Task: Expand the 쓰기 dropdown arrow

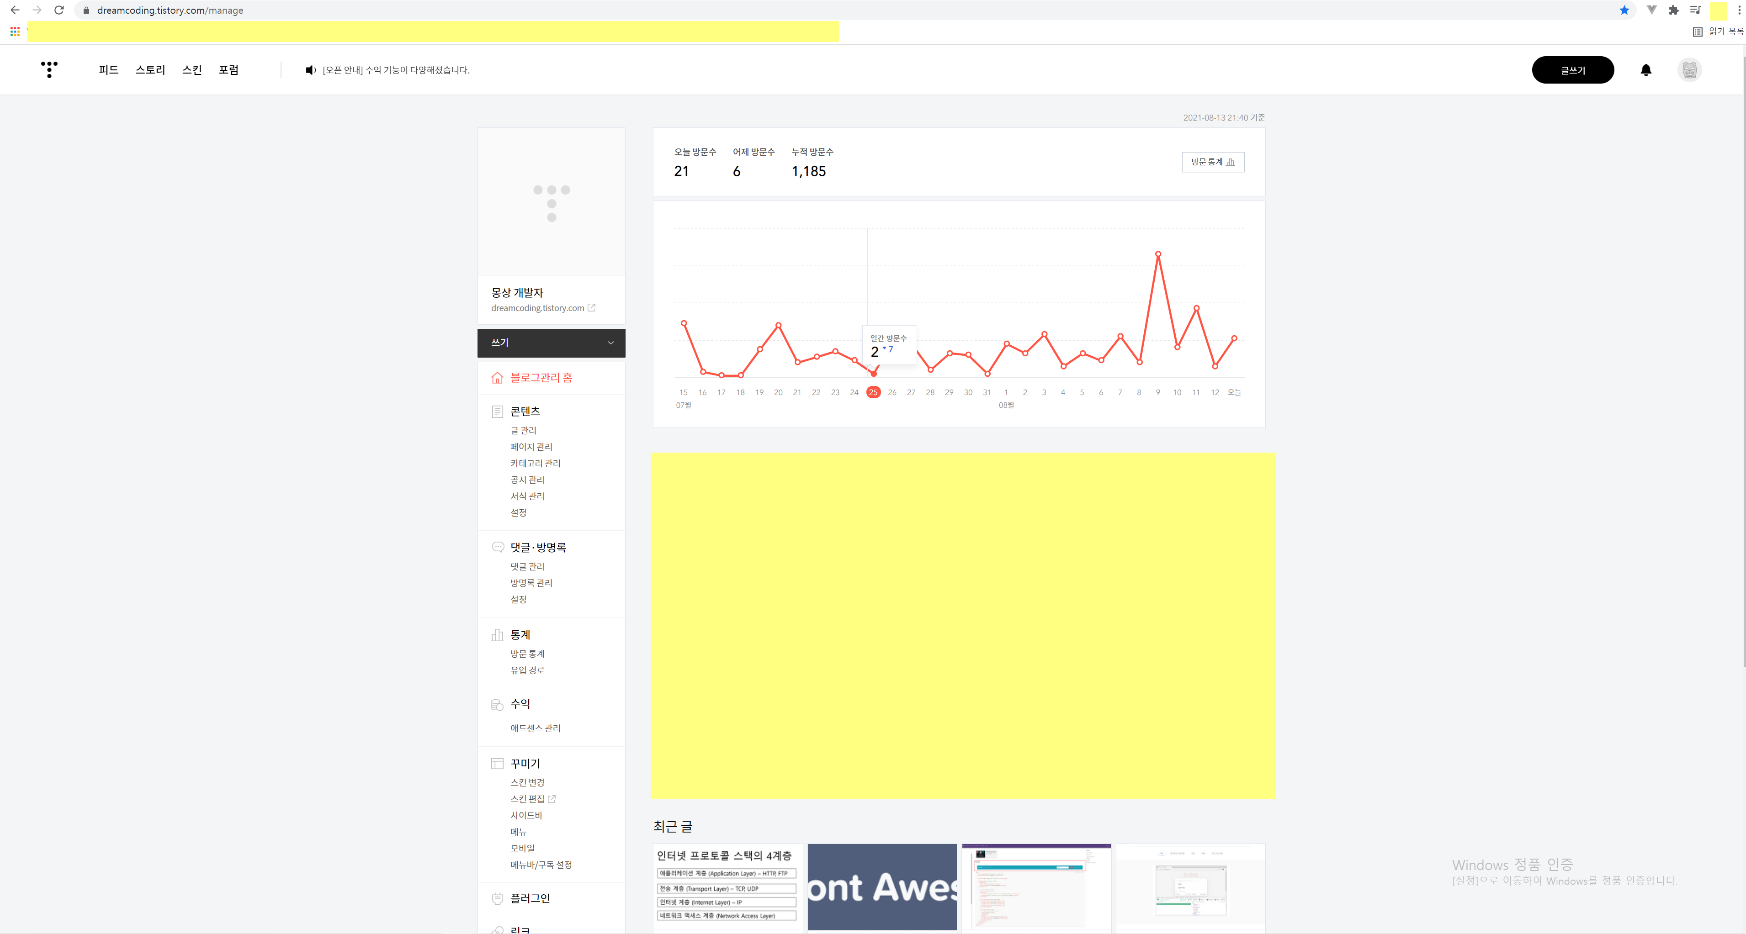Action: coord(610,343)
